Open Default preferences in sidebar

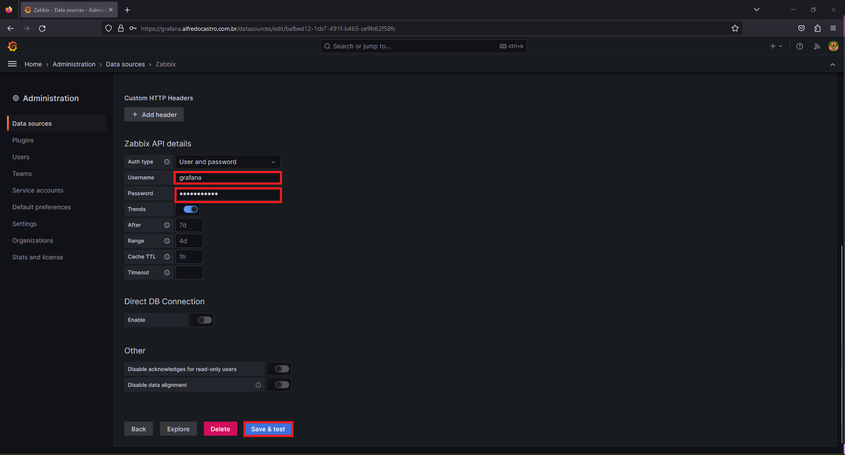coord(41,207)
